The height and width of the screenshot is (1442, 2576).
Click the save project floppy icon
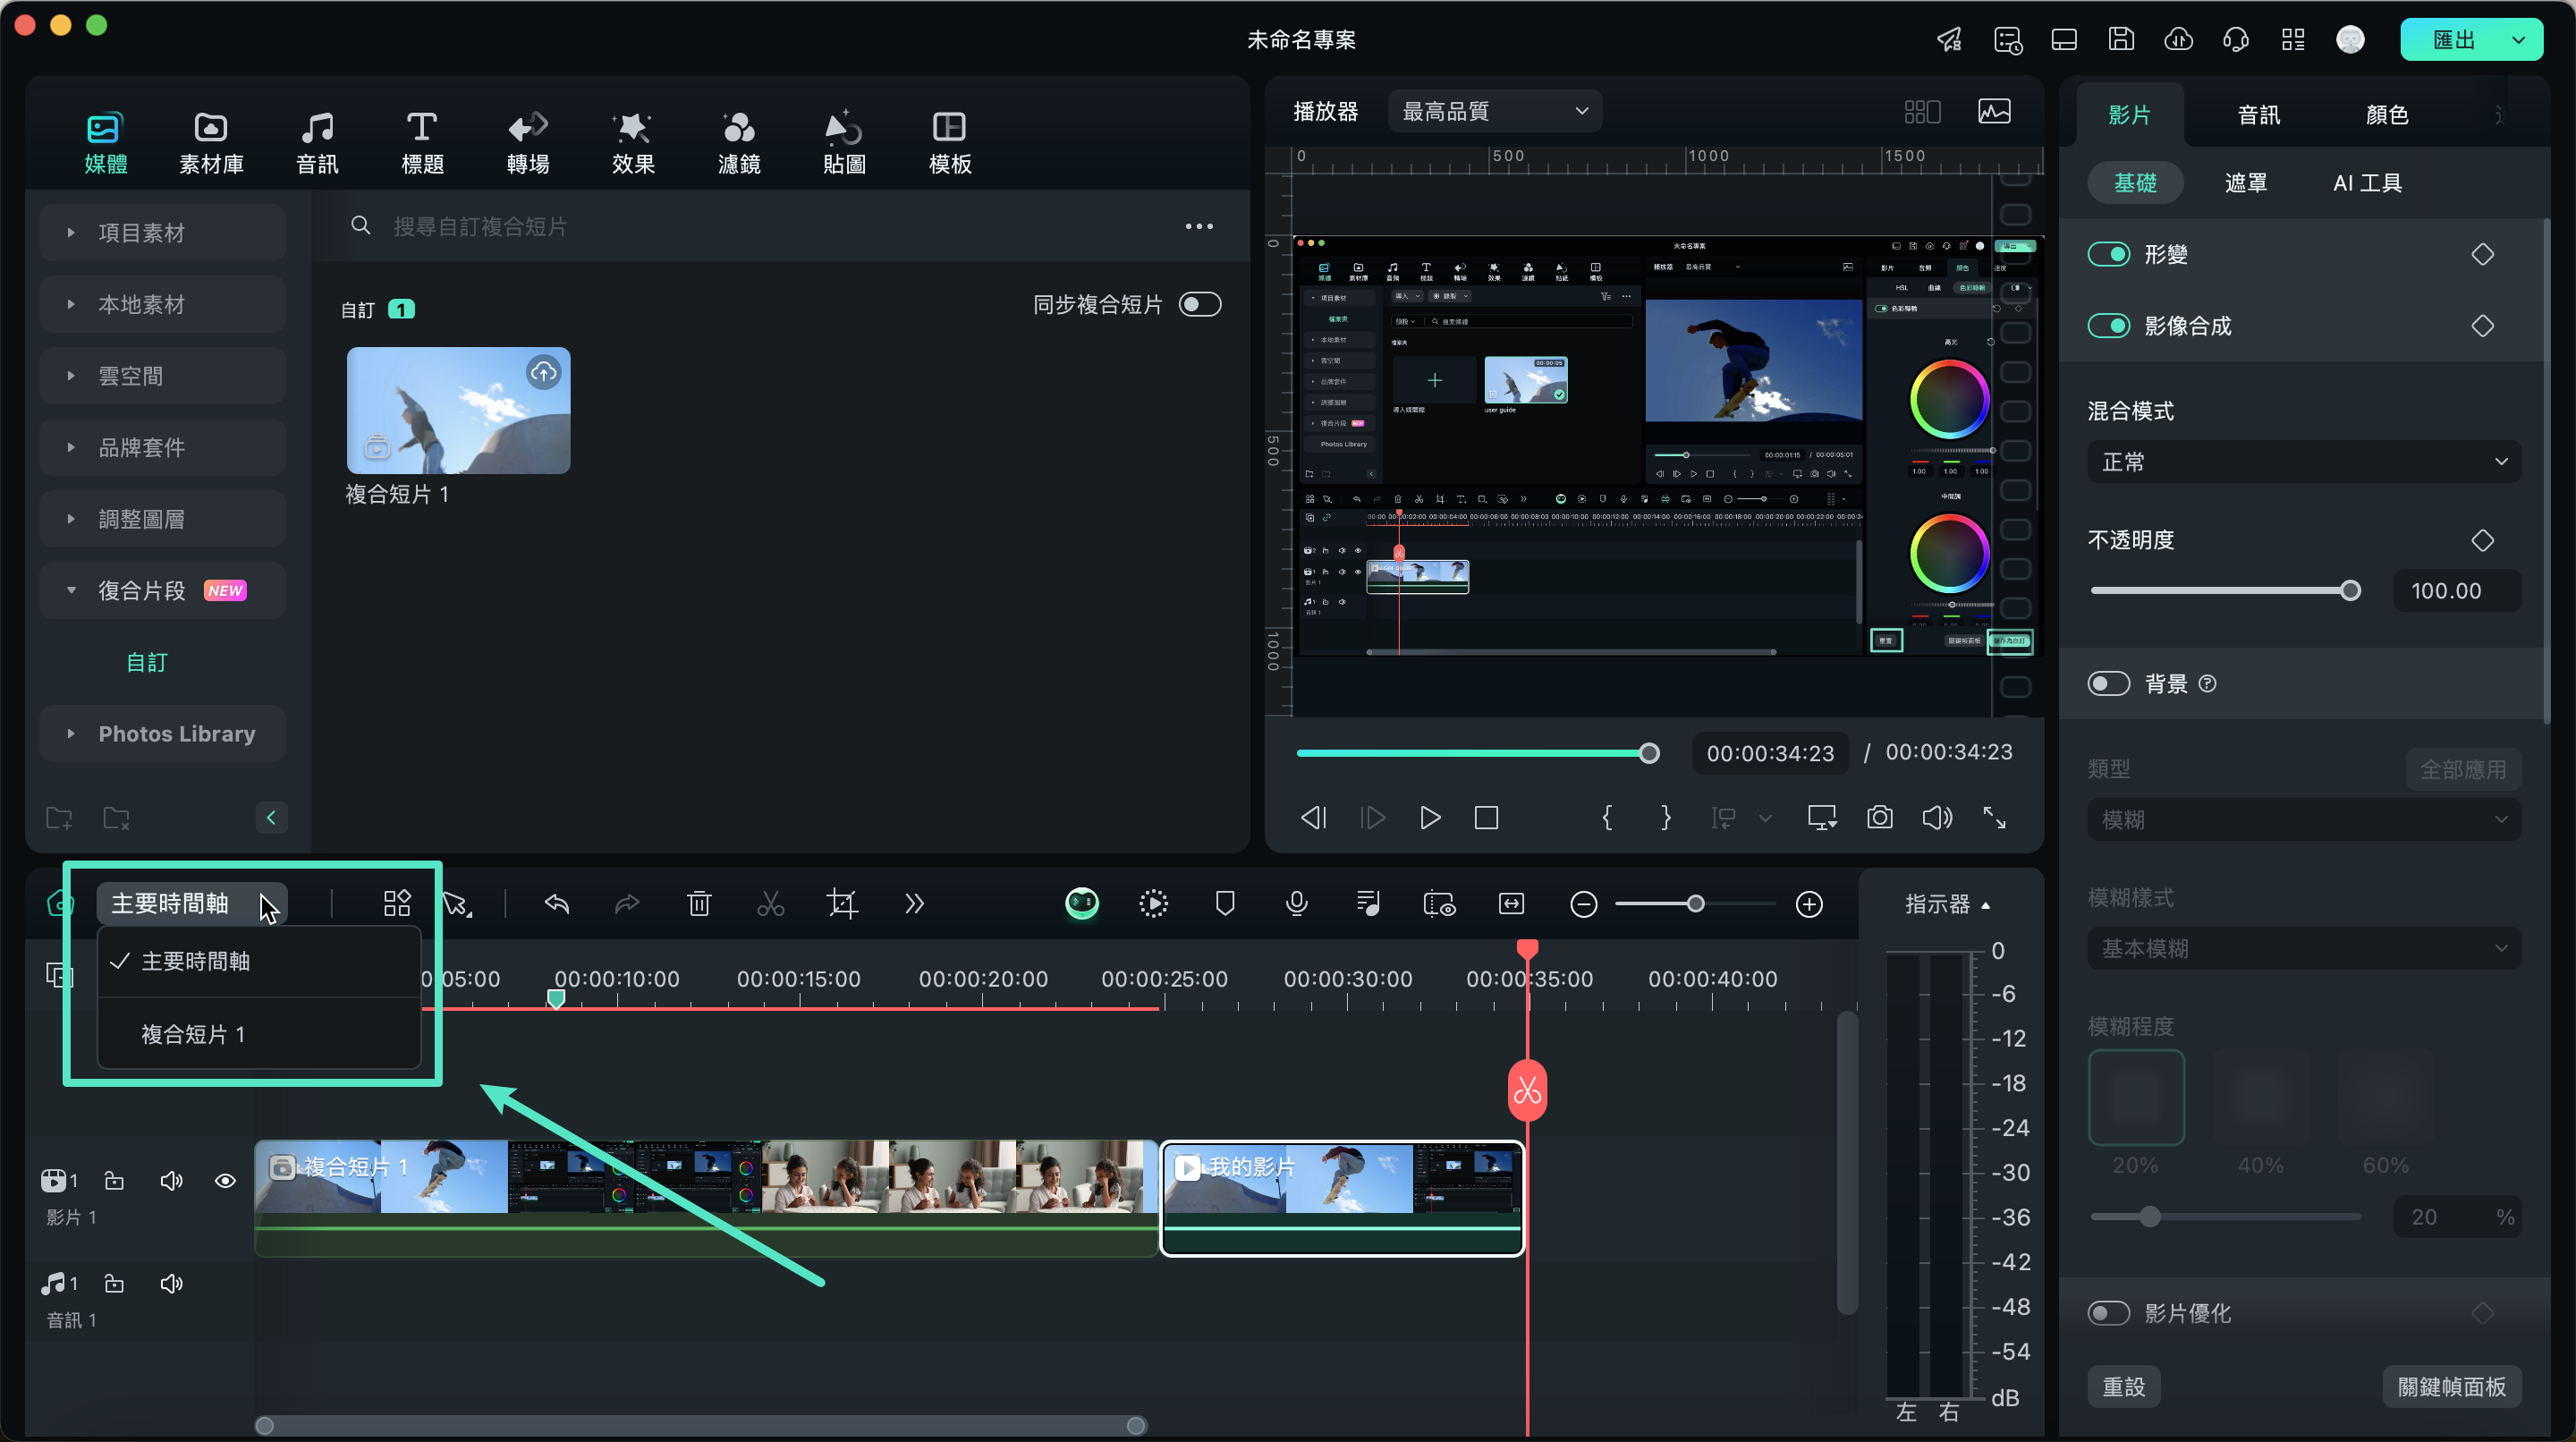(2121, 39)
